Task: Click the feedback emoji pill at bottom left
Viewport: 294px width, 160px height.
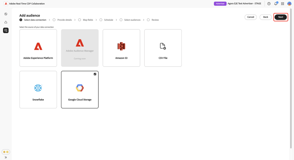Action: point(6,152)
